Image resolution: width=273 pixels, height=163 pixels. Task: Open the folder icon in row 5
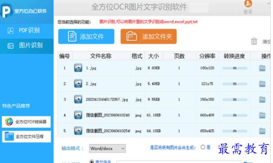tap(262, 131)
